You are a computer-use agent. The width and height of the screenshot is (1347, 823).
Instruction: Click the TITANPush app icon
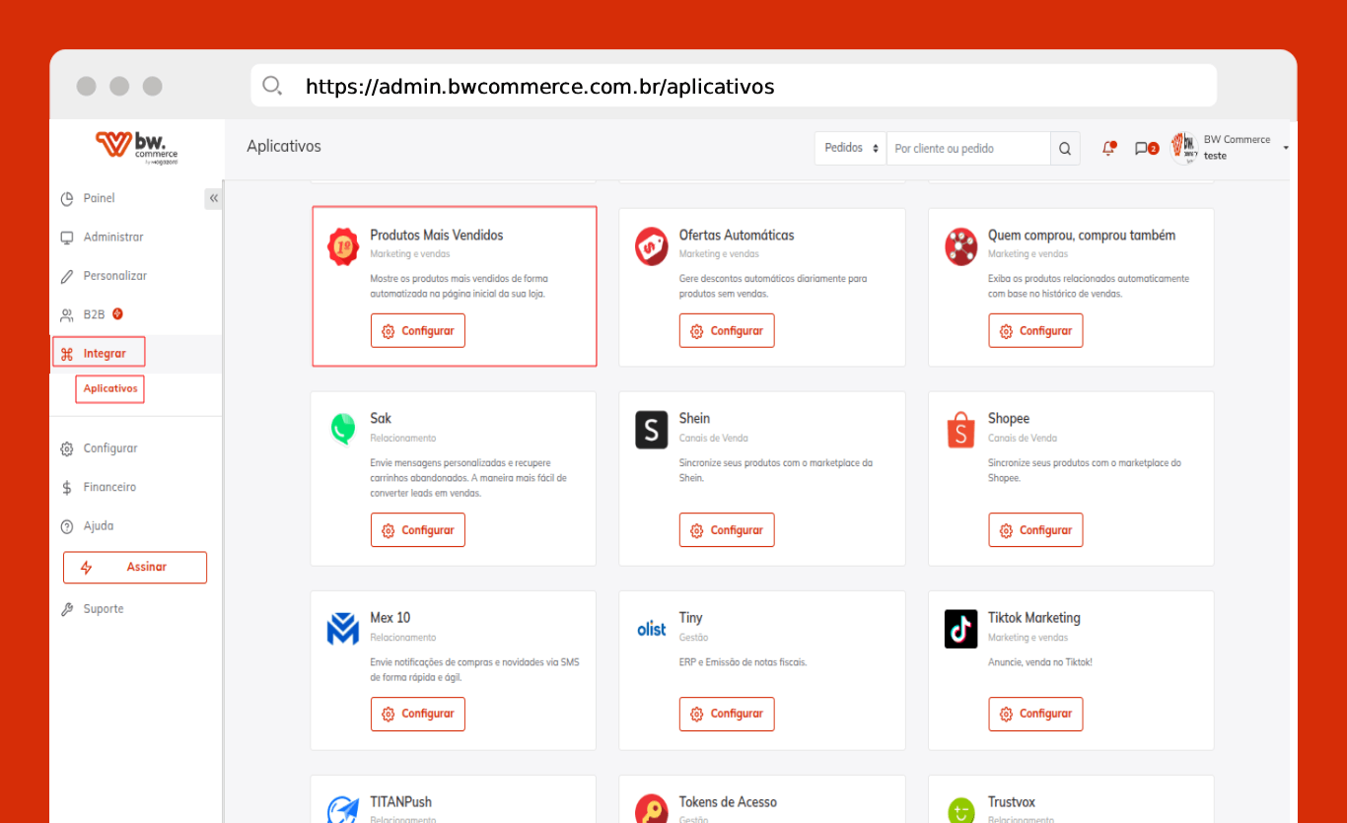click(343, 809)
